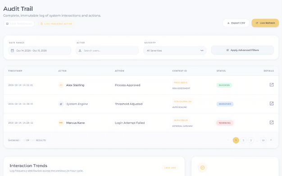Screen dimensions: 282x176
Task: Click the Live Tracking Active badge
Action: 56,24
